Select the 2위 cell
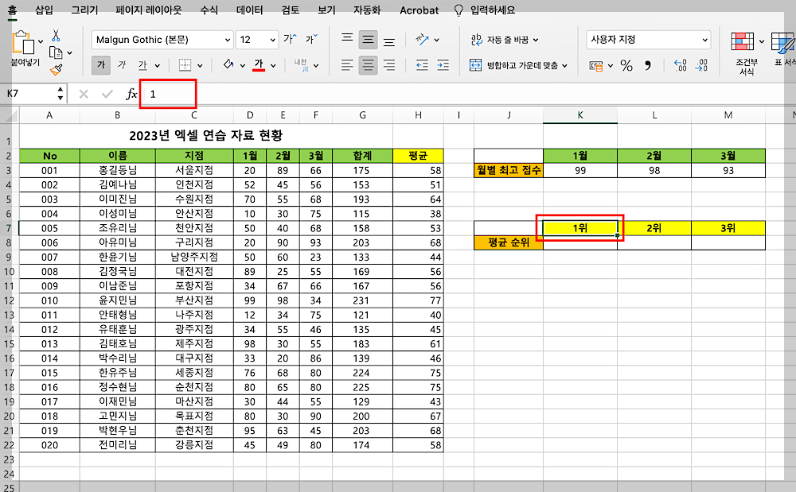 pyautogui.click(x=654, y=228)
